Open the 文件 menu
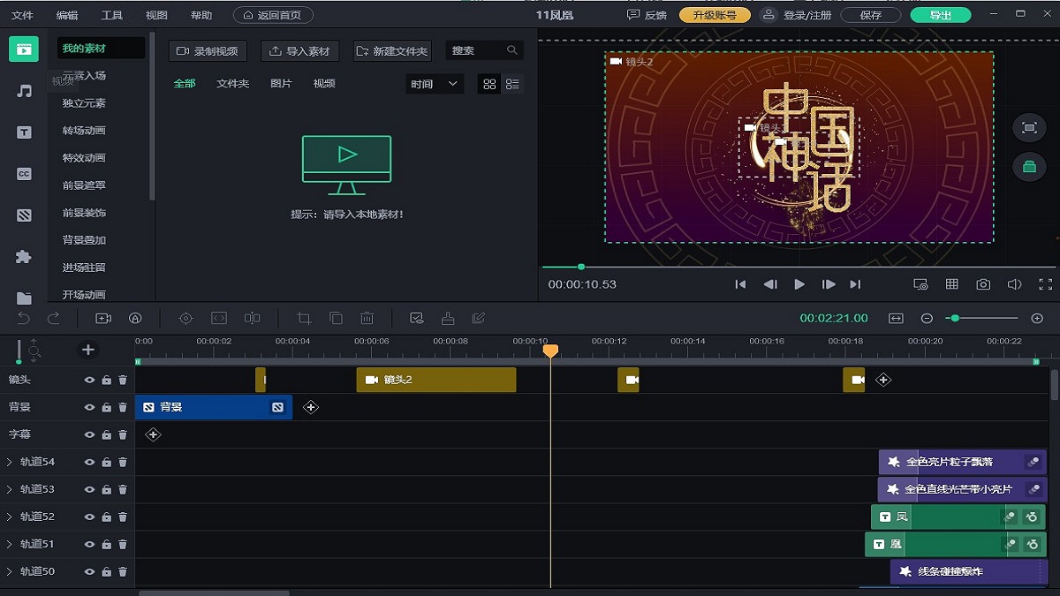Viewport: 1060px width, 596px height. point(22,15)
